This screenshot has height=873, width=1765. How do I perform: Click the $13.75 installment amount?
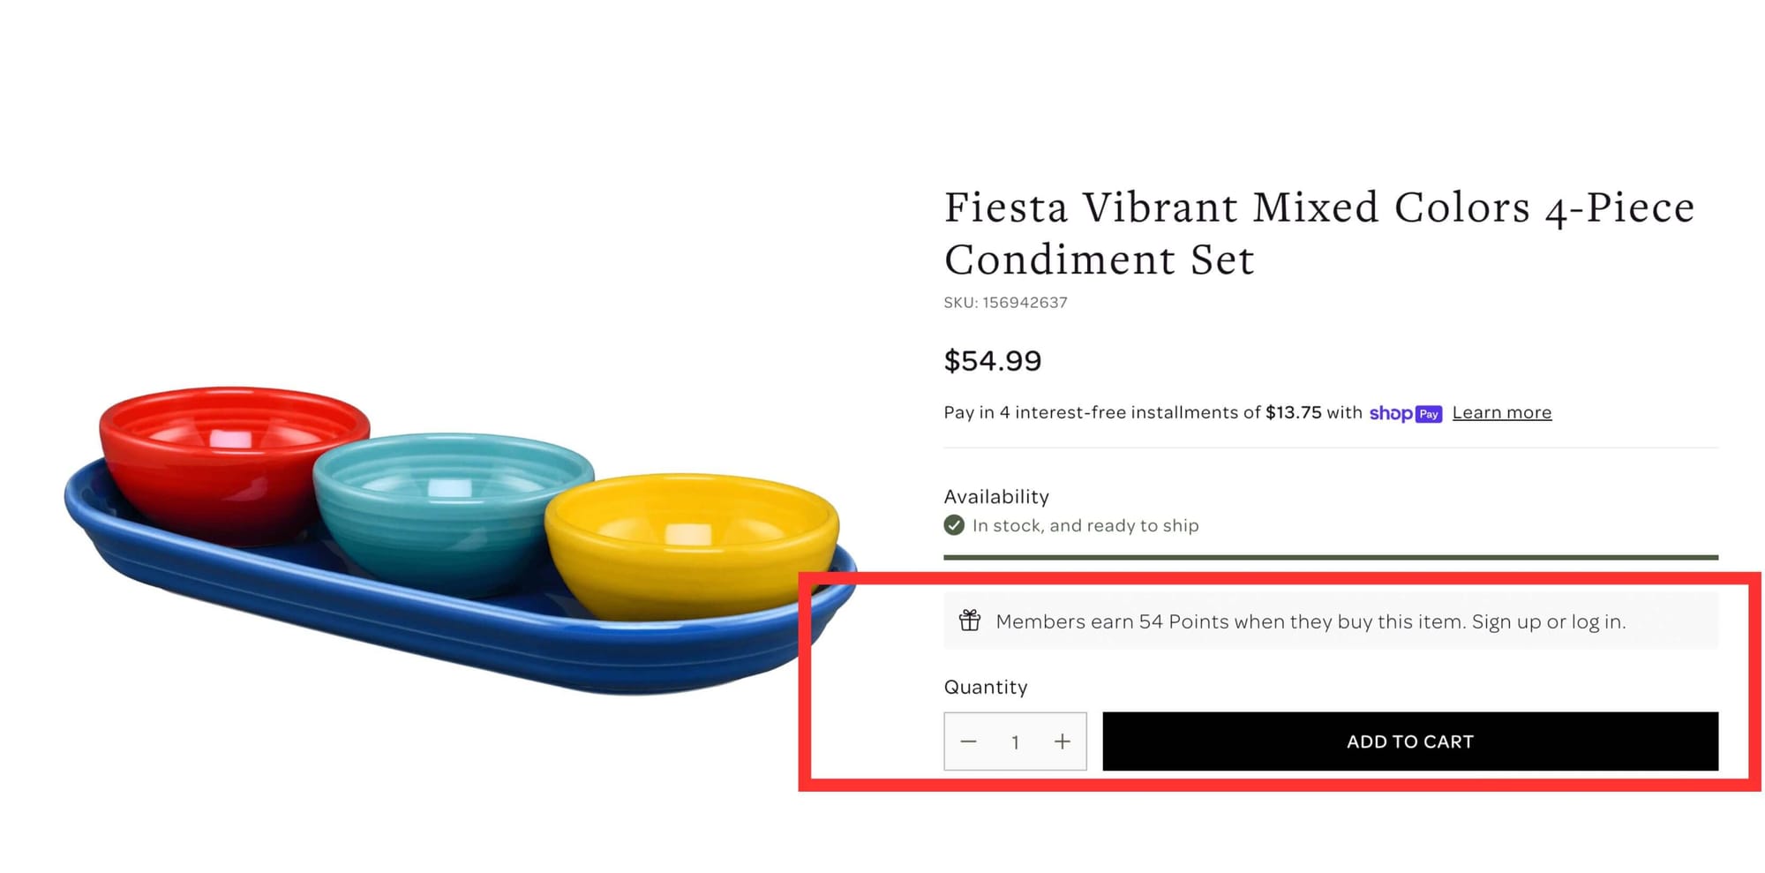[1293, 412]
